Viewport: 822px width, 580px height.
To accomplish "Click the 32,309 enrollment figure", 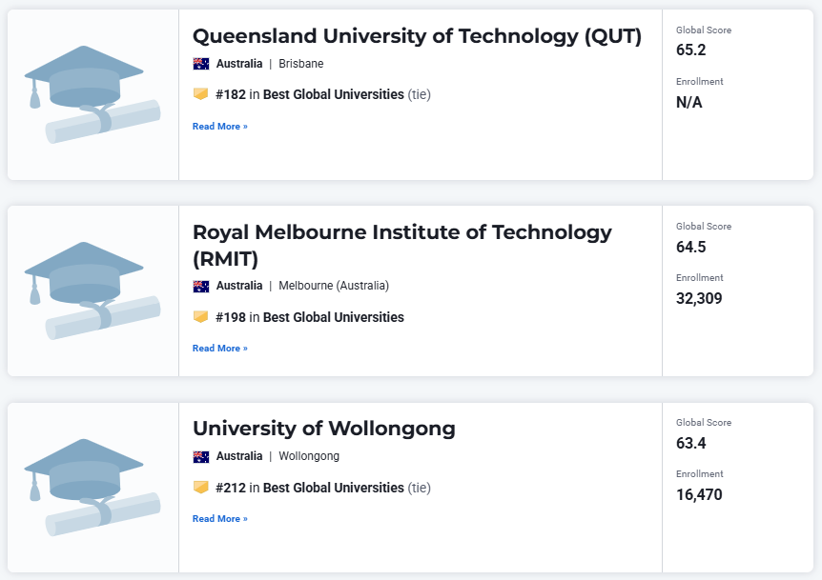I will pos(699,298).
